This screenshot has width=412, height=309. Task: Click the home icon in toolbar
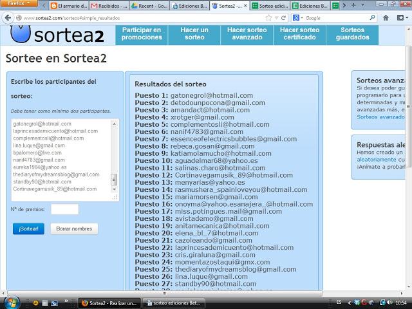point(386,18)
